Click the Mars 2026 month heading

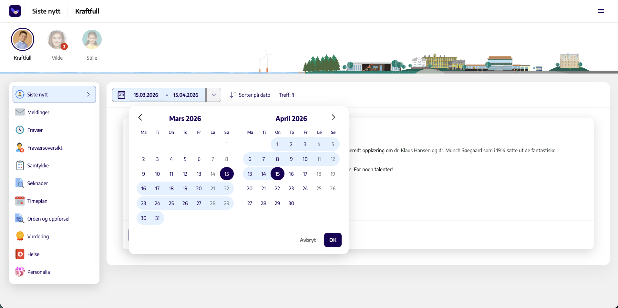(185, 119)
